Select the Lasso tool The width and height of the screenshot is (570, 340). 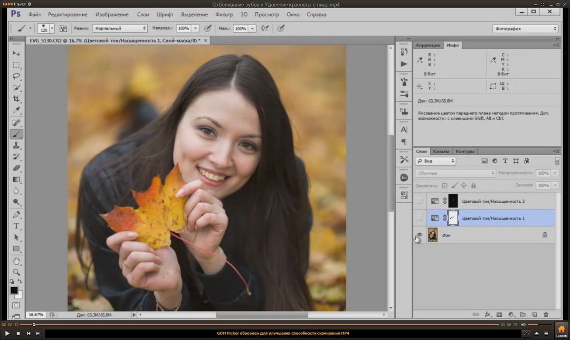tap(17, 76)
